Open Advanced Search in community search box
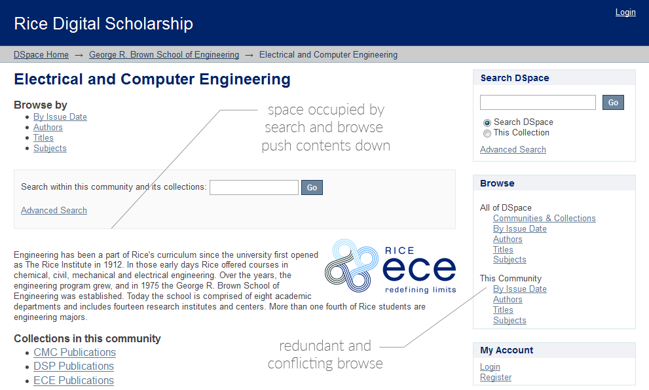This screenshot has width=649, height=390. click(x=54, y=210)
